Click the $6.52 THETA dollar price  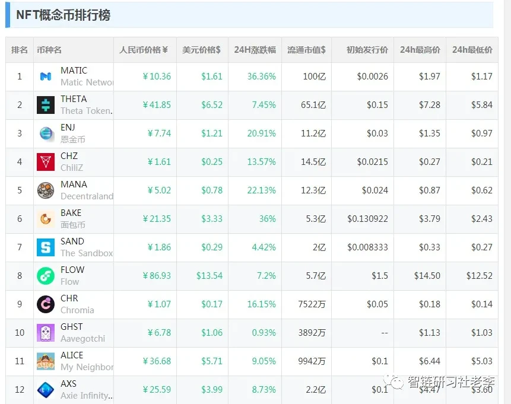tap(212, 105)
